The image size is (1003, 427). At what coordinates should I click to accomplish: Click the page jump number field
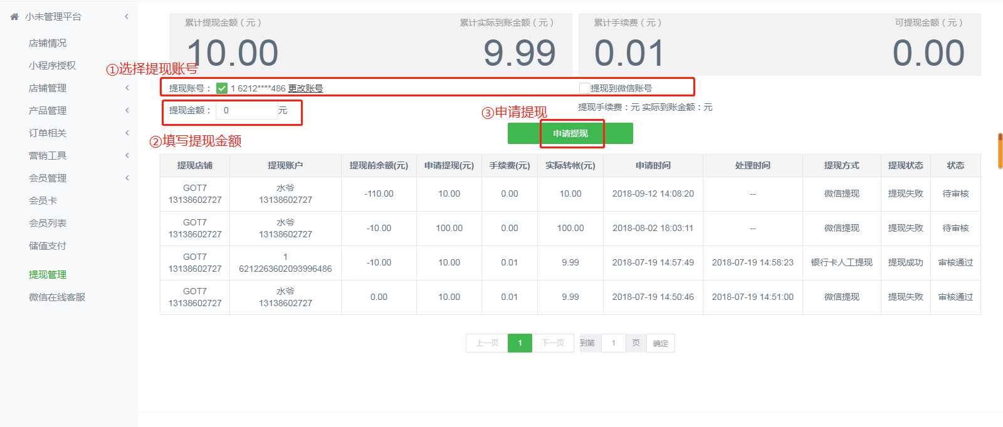tap(614, 343)
